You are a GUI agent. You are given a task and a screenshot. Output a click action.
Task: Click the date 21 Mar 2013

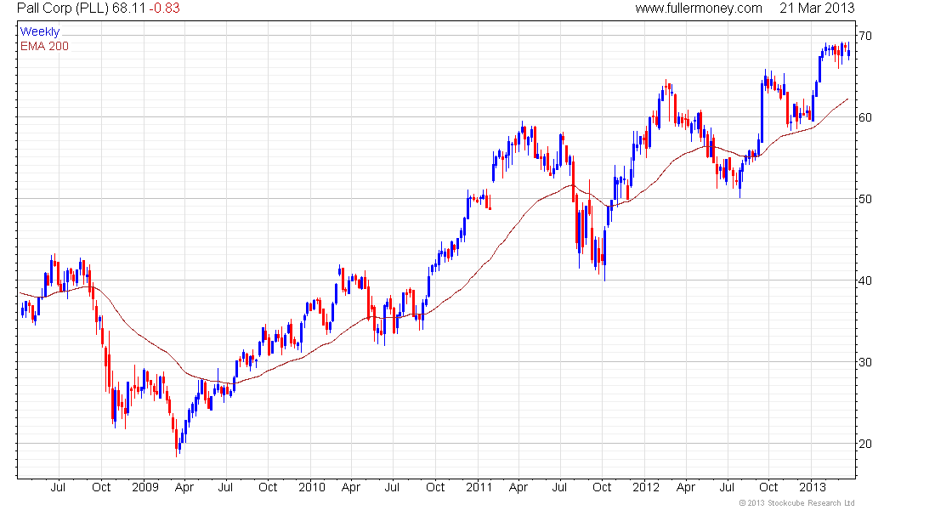[x=817, y=8]
